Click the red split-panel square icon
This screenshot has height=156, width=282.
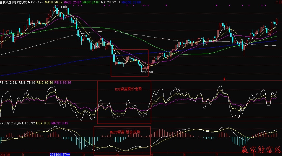tap(280, 2)
